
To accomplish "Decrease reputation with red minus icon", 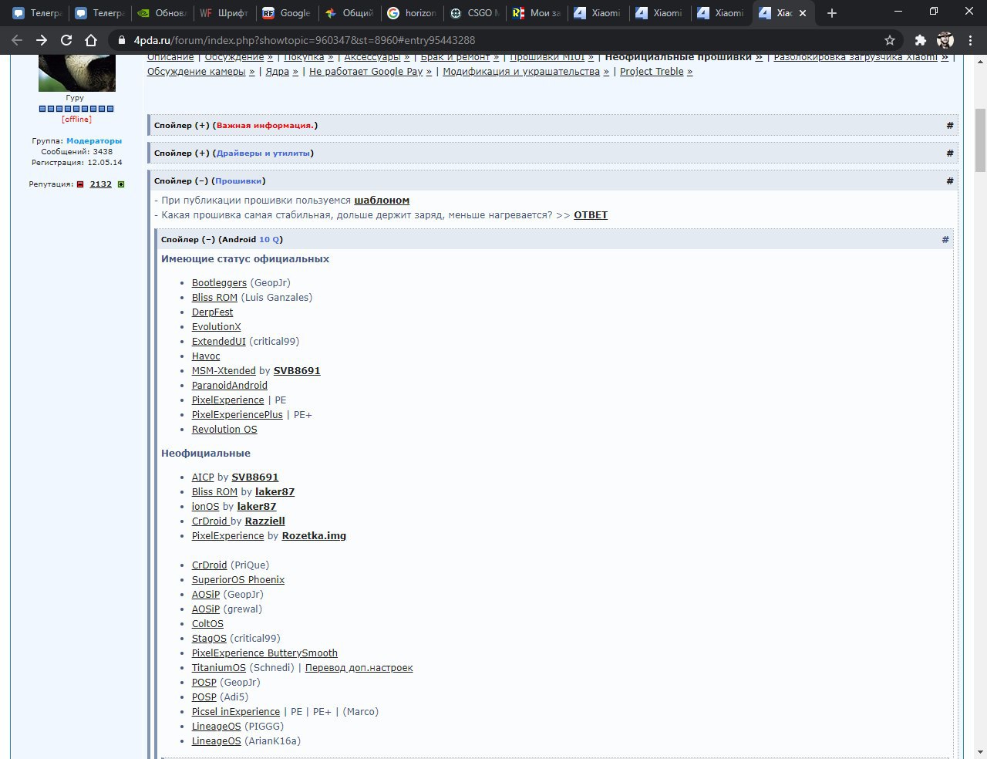I will [80, 184].
